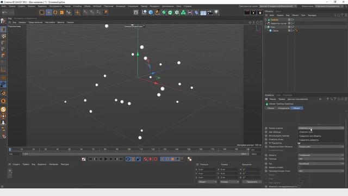Toggle Sphere enable checkmark
Image resolution: width=348 pixels, height=196 pixels.
(x=294, y=30)
